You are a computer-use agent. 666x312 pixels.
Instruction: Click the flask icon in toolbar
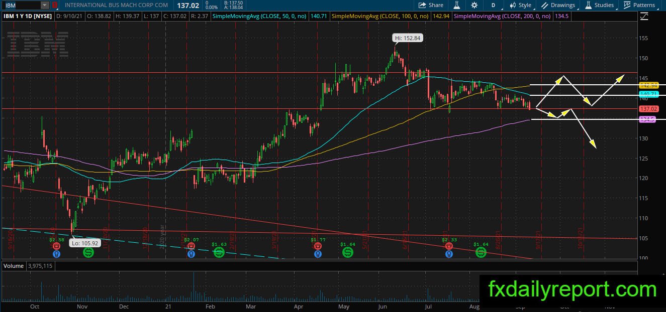click(457, 5)
